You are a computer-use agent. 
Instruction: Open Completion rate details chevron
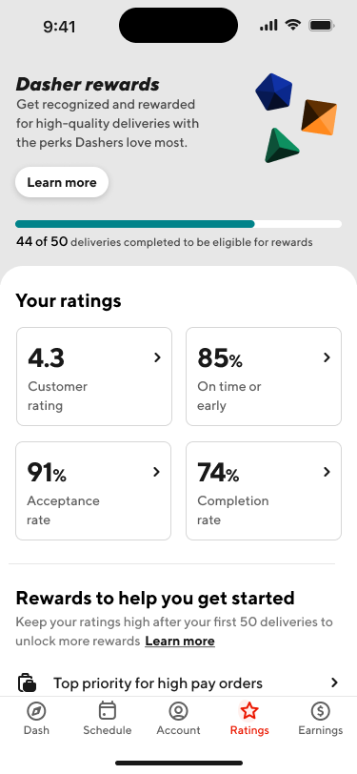[x=327, y=472]
